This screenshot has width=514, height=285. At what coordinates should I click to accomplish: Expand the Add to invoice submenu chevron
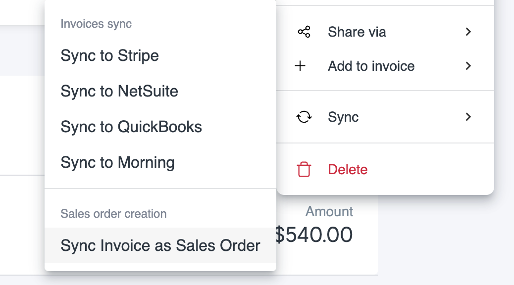click(468, 66)
